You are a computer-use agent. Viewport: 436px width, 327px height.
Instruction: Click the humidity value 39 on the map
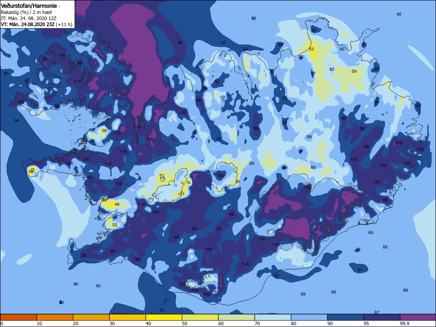(x=31, y=171)
